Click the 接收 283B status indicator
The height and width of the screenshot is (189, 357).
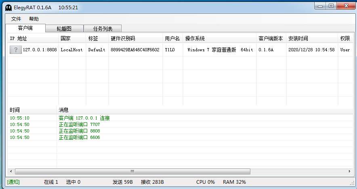click(152, 182)
